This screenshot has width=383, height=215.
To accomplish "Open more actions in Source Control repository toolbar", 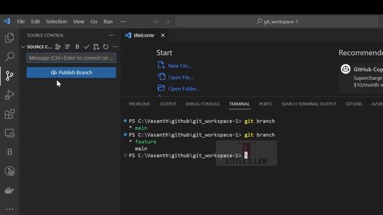I will (x=115, y=47).
